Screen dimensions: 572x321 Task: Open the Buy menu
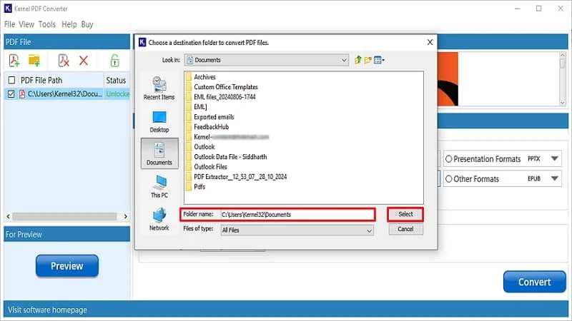point(87,24)
